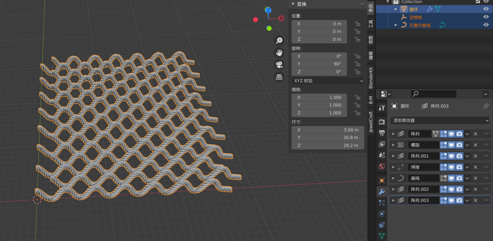This screenshot has width=493, height=241.
Task: Switch to the 条目 sidebar tab
Action: (371, 7)
